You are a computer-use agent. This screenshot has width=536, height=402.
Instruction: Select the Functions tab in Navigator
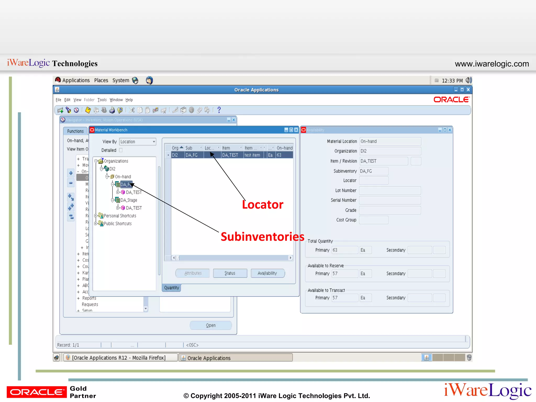point(75,131)
